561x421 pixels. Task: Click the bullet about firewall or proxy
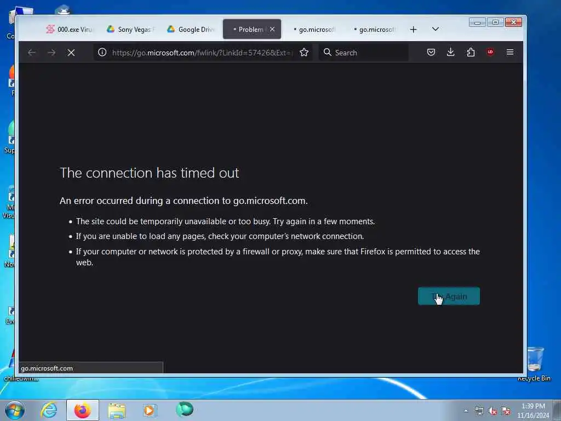click(278, 257)
